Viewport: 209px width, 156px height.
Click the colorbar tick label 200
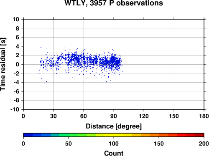(x=204, y=143)
